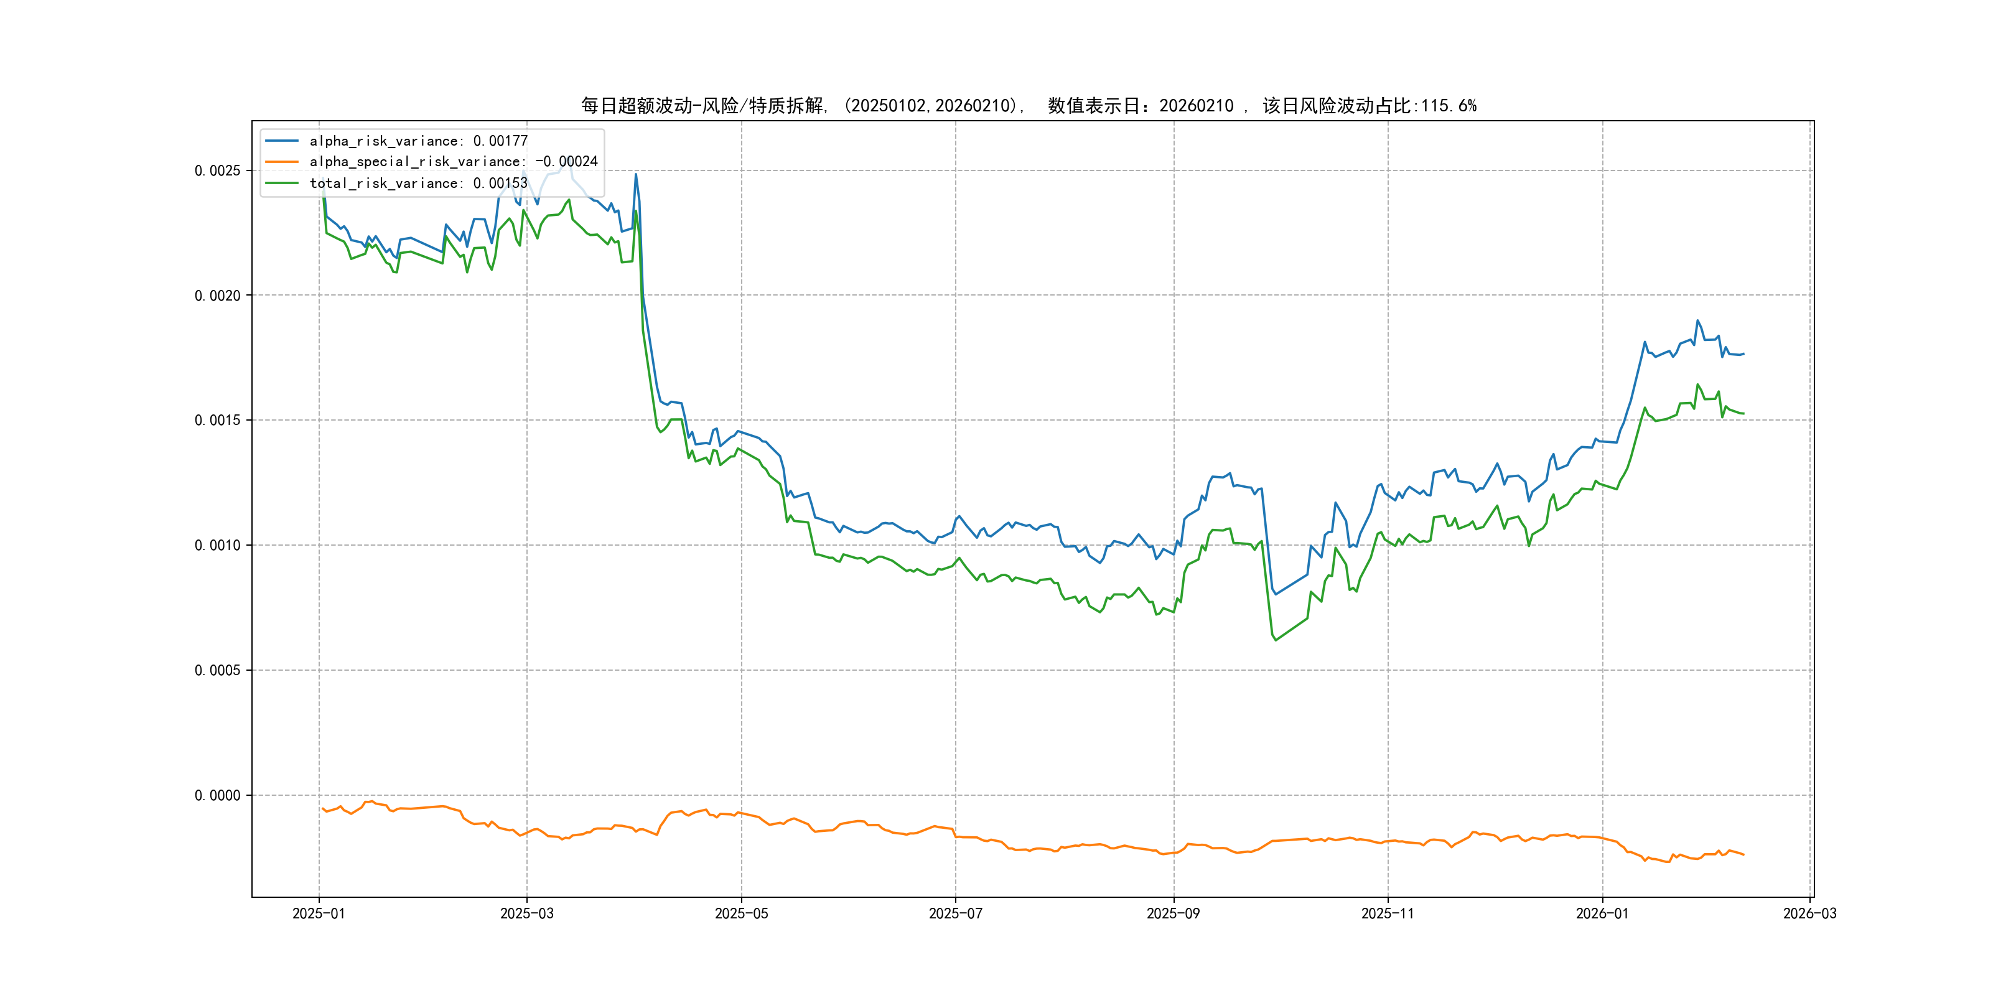Click the alpha_risk_variance: 0.00177 legend label
Viewport: 2016px width, 1008px height.
point(419,141)
